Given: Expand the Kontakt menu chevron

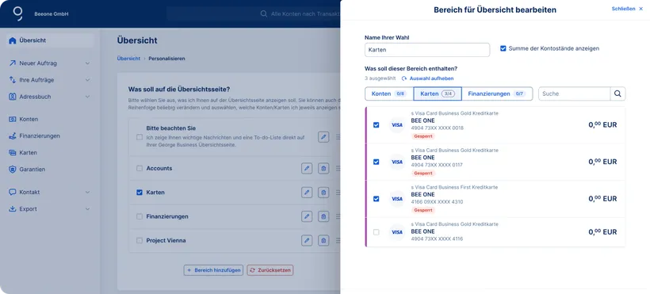Looking at the screenshot, I should 87,193.
